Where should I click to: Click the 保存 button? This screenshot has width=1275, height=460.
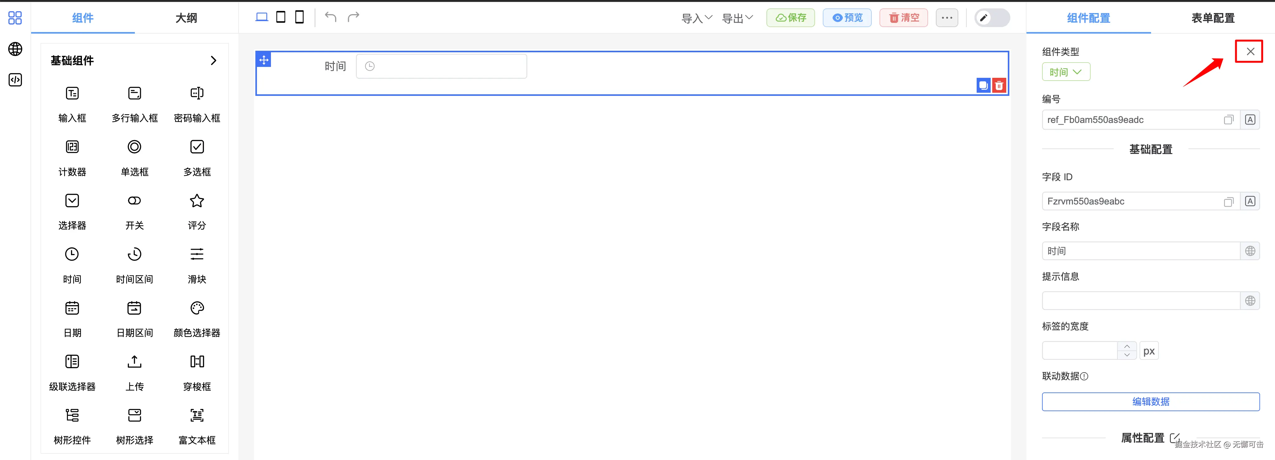(790, 18)
